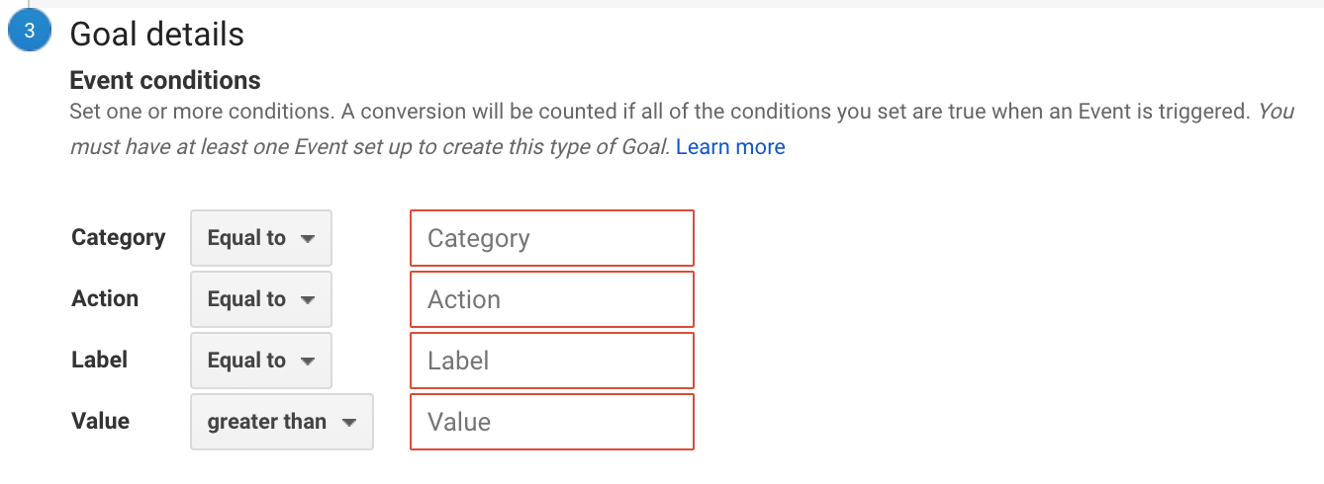The width and height of the screenshot is (1324, 484).
Task: Open the Learn more link
Action: pos(730,147)
